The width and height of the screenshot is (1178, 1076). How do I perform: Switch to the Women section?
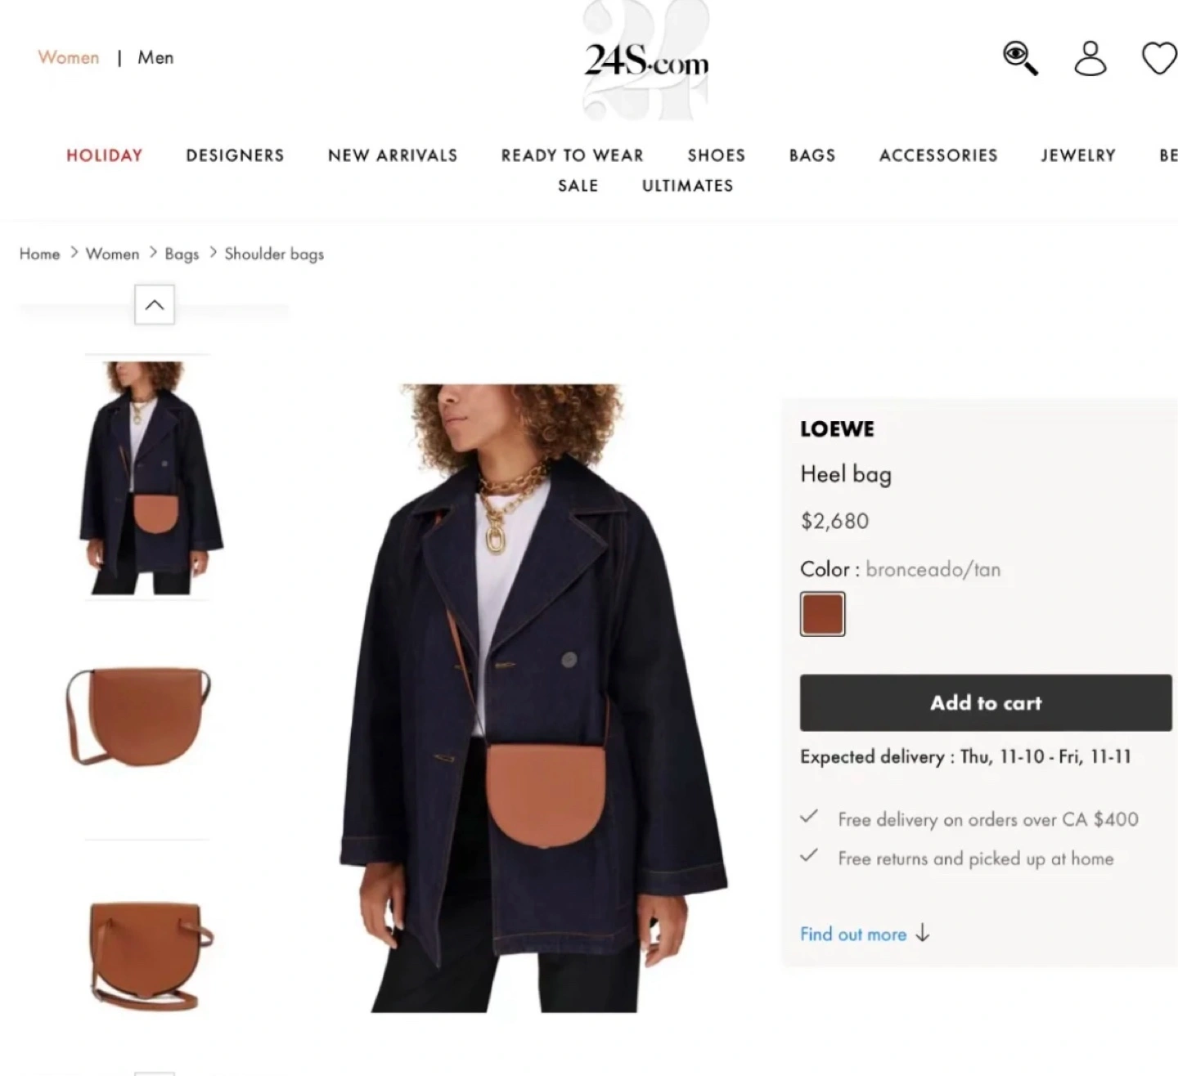click(x=69, y=57)
